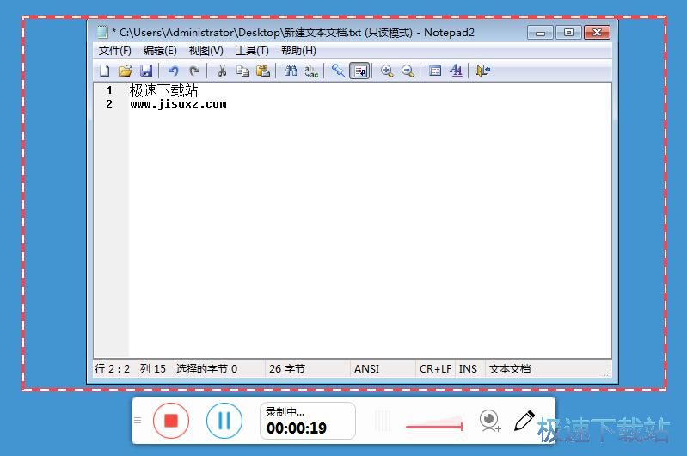Open a file with the folder icon
Image resolution: width=687 pixels, height=456 pixels.
click(x=126, y=71)
